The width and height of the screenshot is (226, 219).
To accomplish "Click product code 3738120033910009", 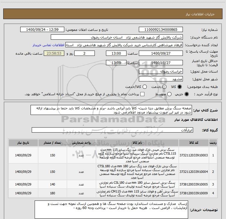I will coord(194,193).
